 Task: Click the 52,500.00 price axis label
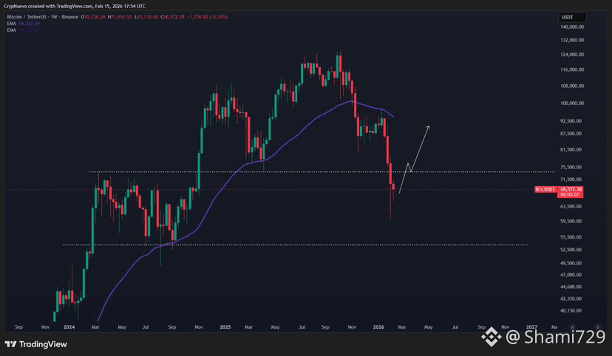coord(573,250)
